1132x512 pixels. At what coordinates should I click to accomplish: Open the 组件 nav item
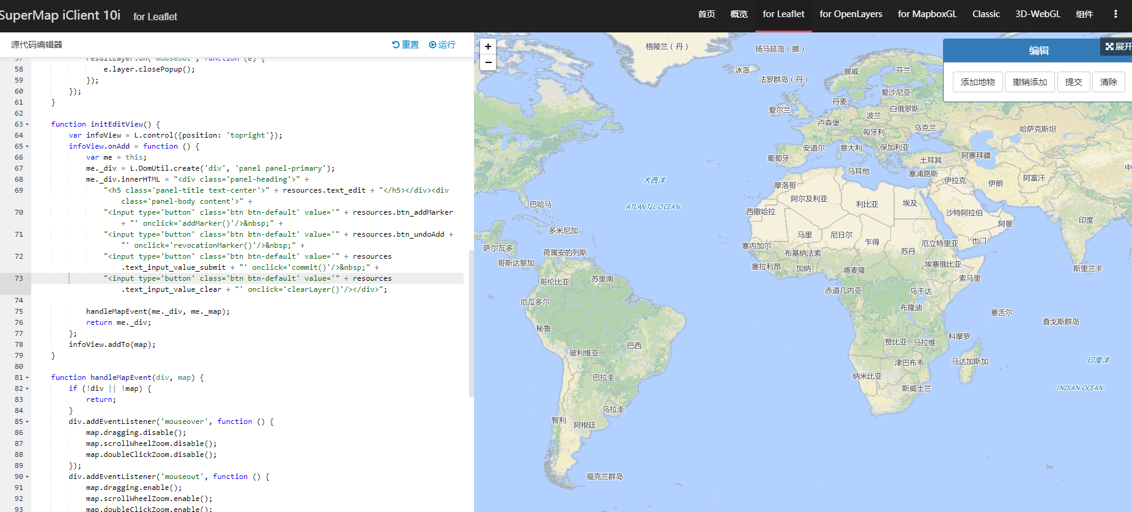click(1084, 14)
